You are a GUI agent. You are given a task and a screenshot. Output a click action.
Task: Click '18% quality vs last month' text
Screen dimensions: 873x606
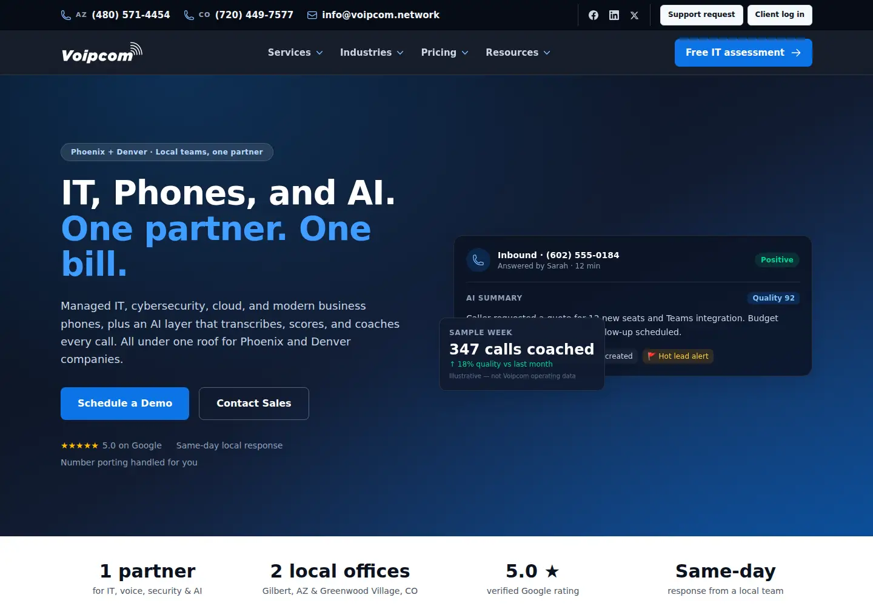505,364
